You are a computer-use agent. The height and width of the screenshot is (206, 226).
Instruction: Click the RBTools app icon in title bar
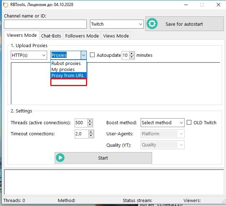tap(6, 5)
